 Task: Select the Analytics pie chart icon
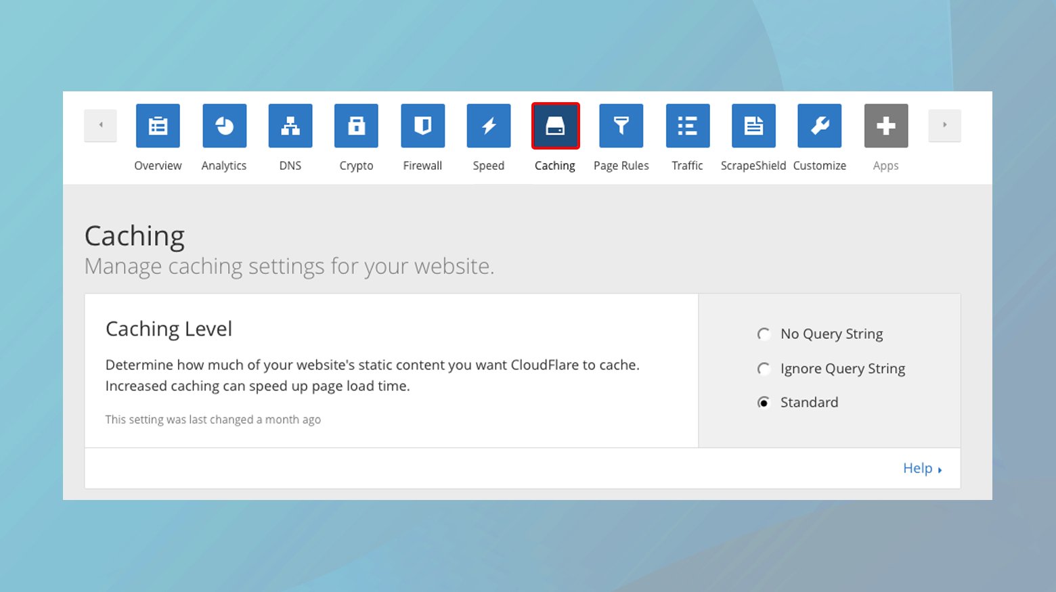(224, 126)
